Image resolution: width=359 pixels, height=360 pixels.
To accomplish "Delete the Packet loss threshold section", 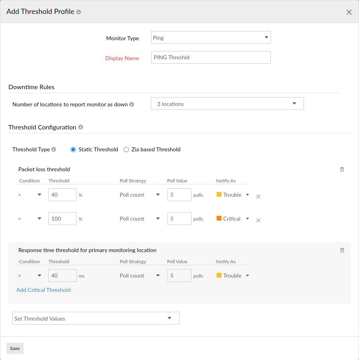I will pos(342,169).
